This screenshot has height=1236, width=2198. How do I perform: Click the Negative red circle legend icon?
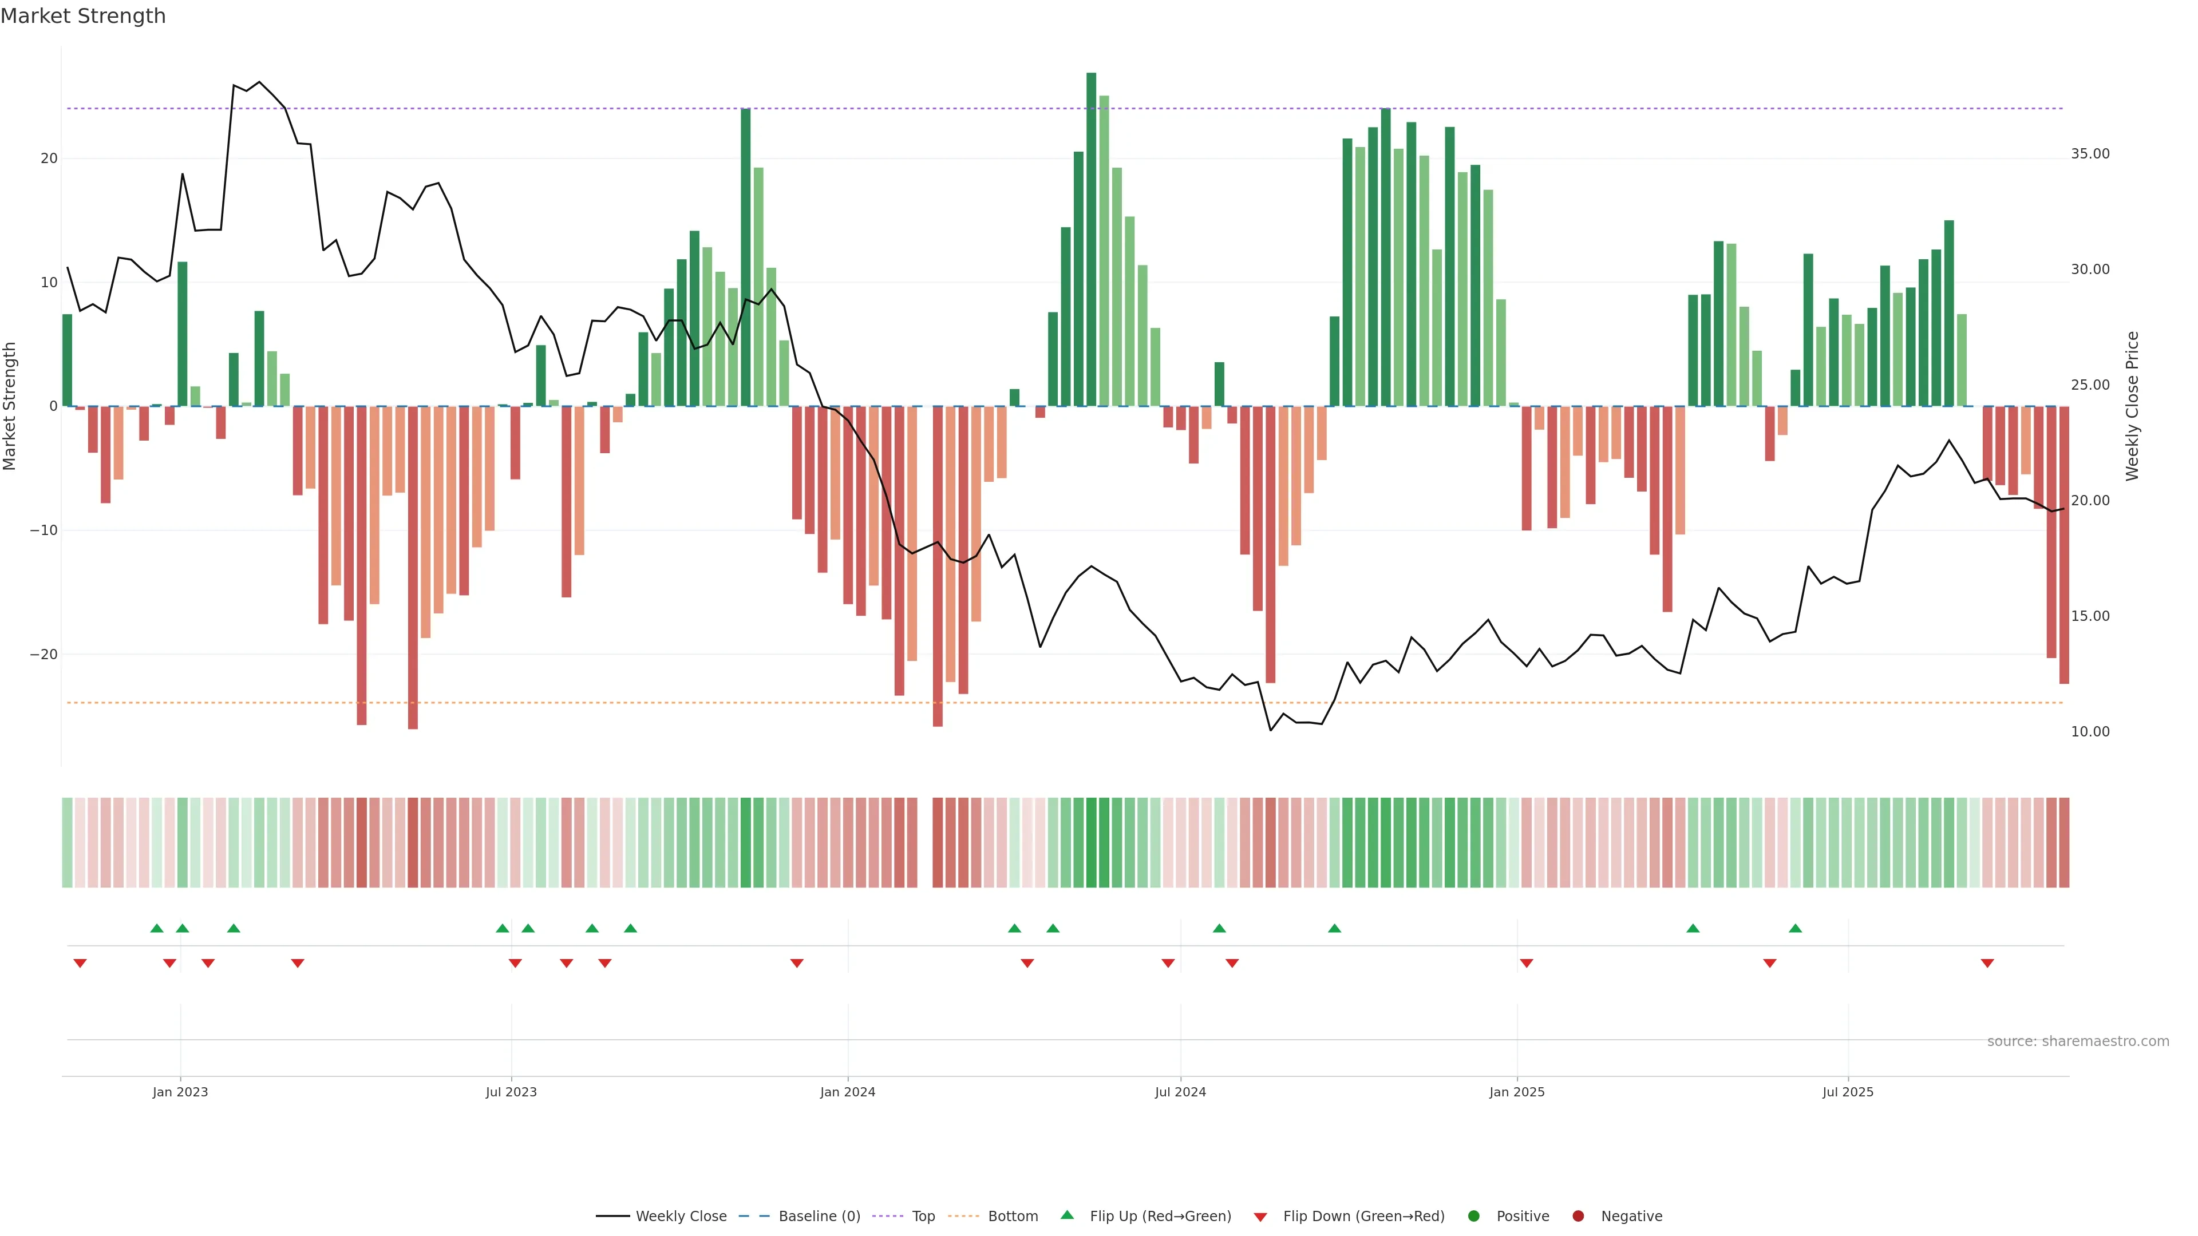point(1578,1217)
